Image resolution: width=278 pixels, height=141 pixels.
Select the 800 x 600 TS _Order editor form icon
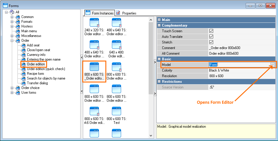point(94,67)
